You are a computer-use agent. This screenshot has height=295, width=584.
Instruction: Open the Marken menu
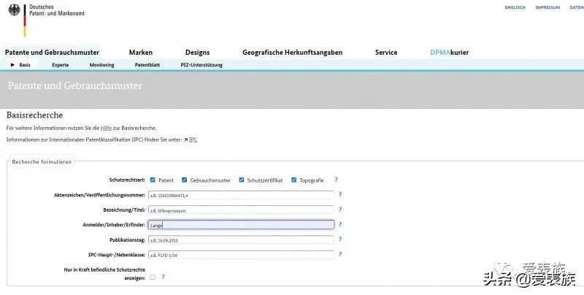(x=140, y=53)
